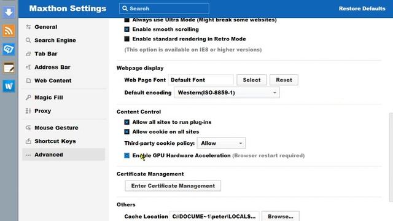The width and height of the screenshot is (393, 221).
Task: Click the Webpage display heading
Action: [x=140, y=68]
